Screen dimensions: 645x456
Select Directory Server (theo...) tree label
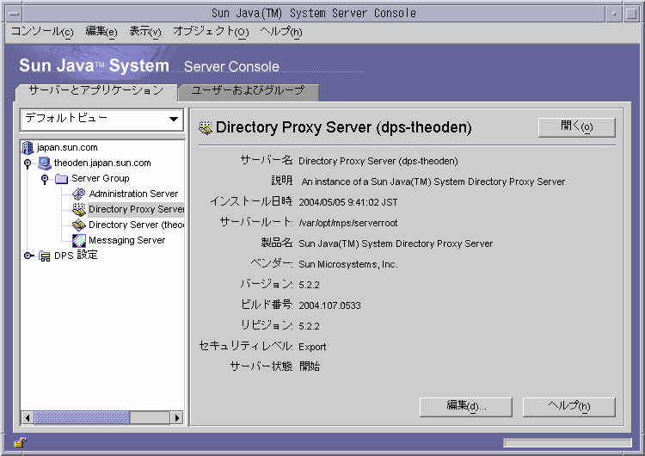tap(136, 225)
